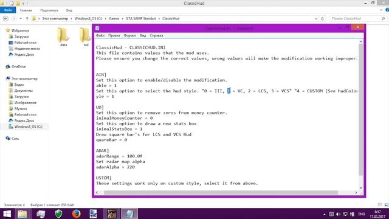
Task: Open the Windows Start button
Action: 7,214
